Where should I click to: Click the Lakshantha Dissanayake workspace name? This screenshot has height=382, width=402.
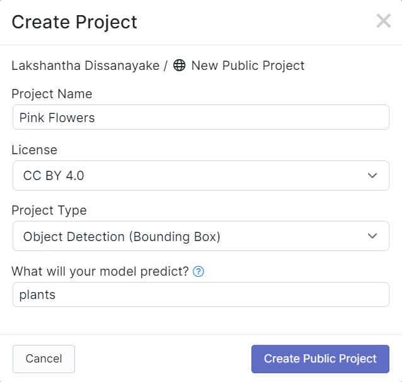click(86, 65)
